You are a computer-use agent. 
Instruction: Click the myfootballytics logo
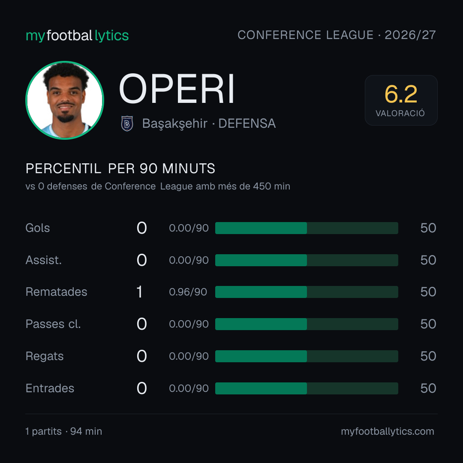coord(77,36)
